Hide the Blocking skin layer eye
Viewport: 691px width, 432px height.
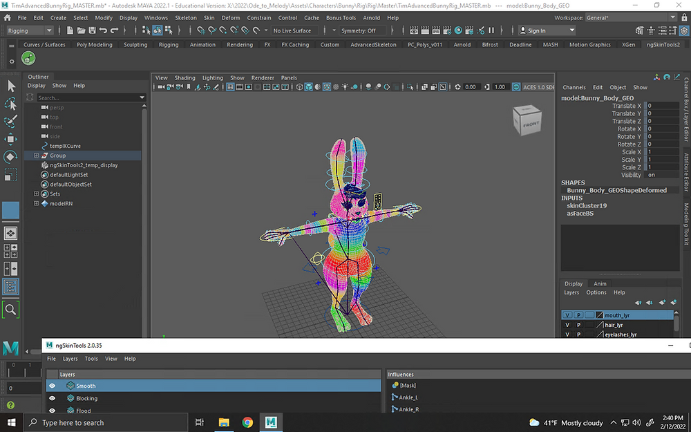53,398
